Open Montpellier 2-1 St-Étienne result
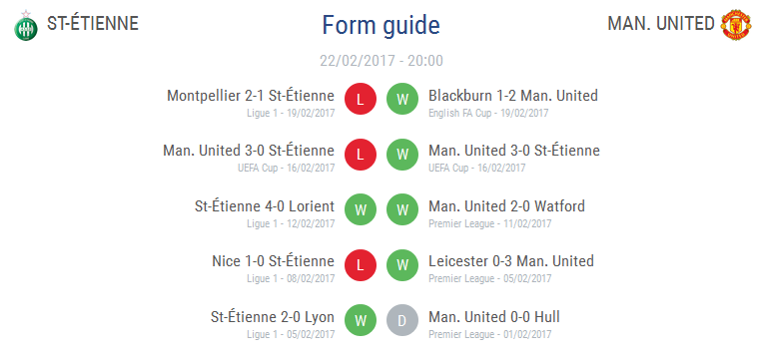 (x=251, y=96)
